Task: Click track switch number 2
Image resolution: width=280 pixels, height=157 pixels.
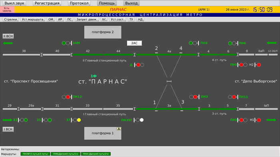Action: [156, 48]
